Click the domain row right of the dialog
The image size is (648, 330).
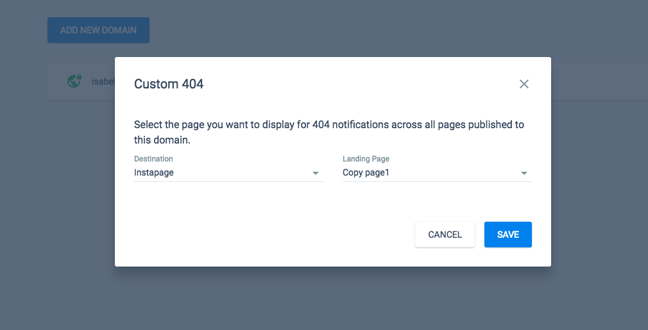(599, 81)
